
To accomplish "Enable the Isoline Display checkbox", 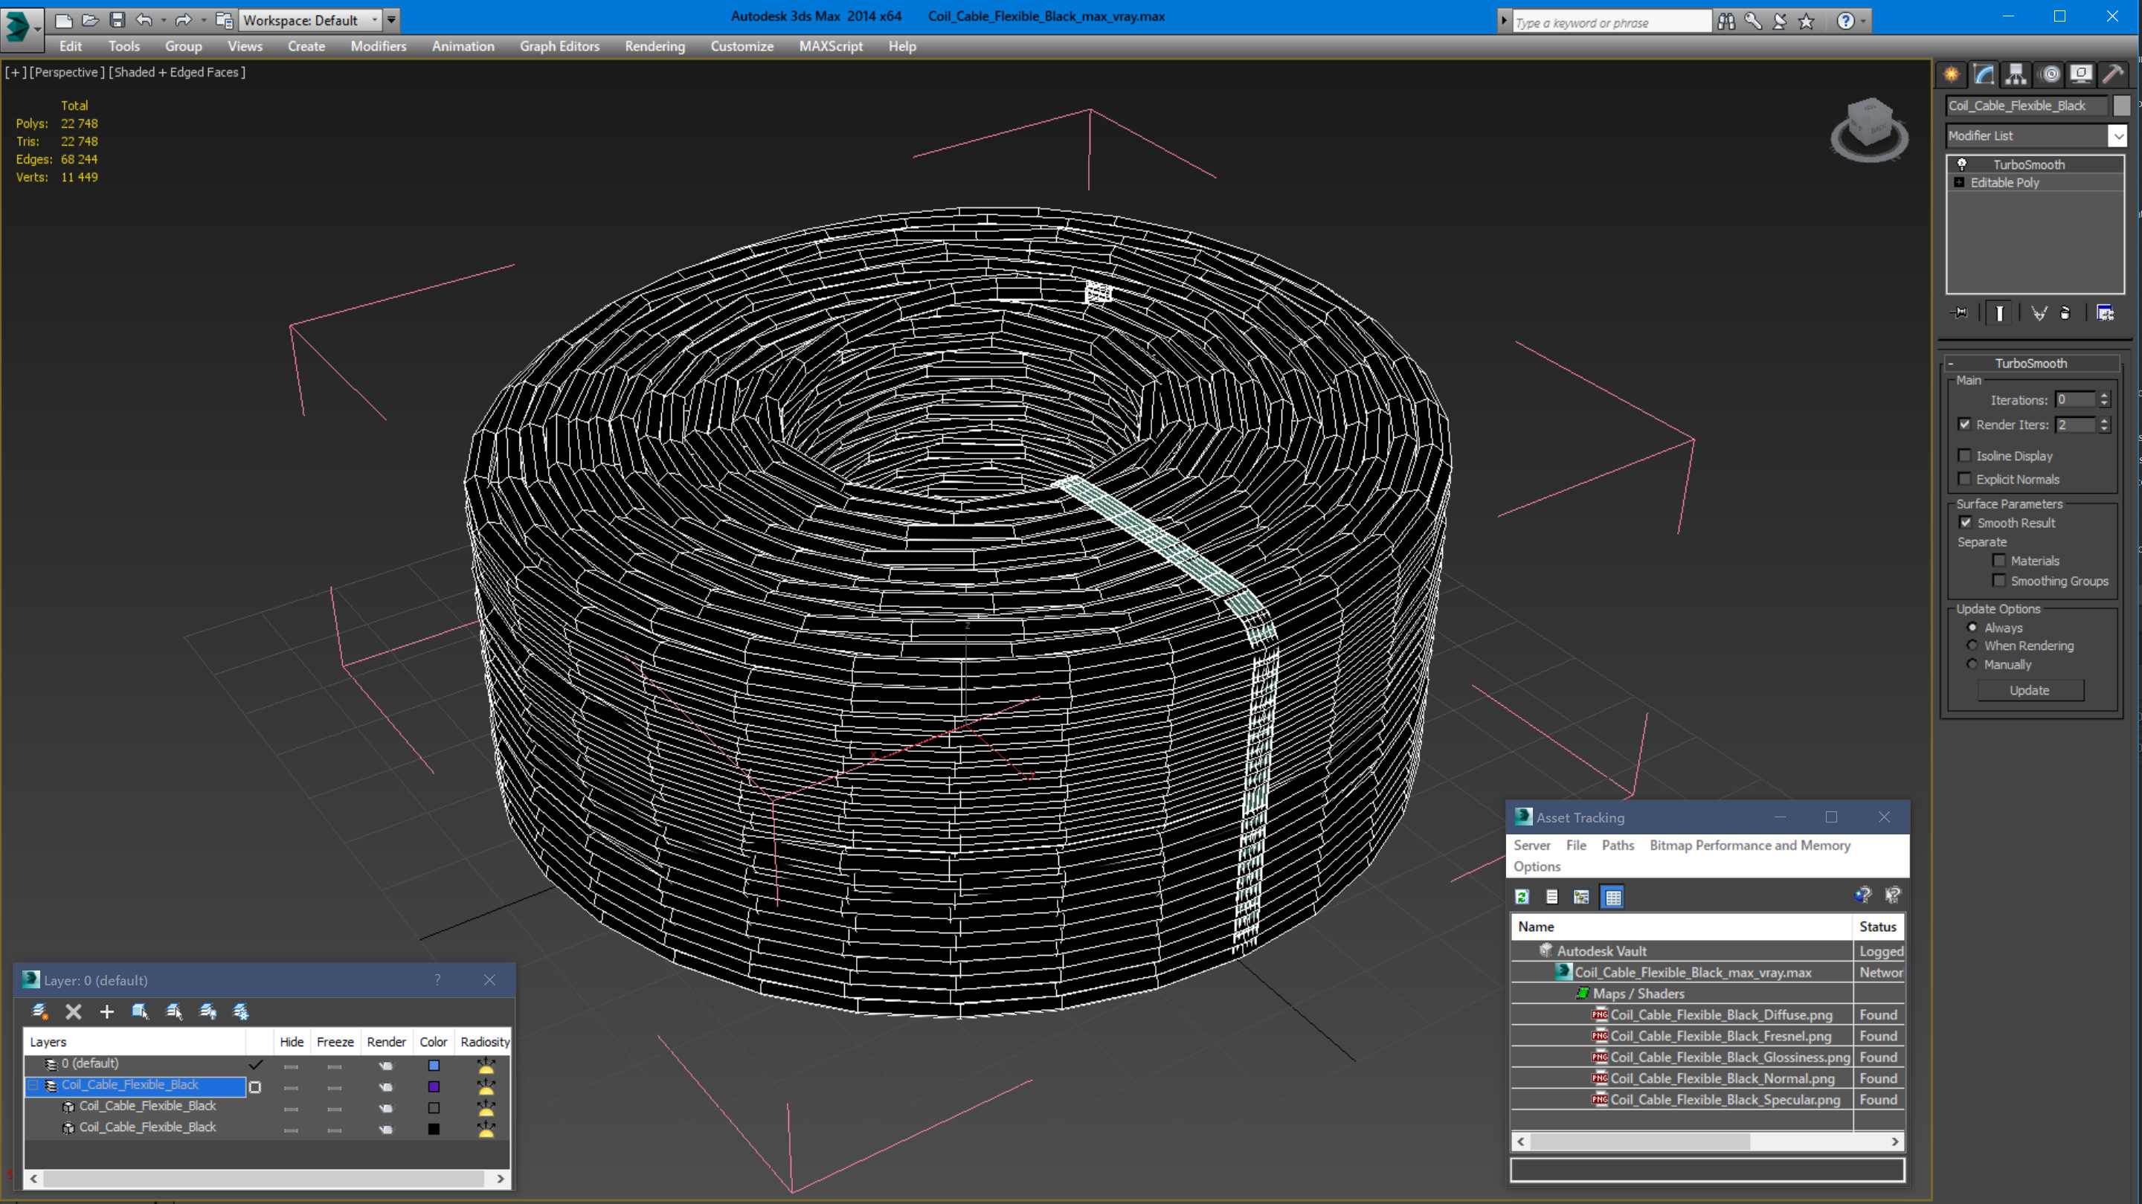I will [x=1965, y=456].
